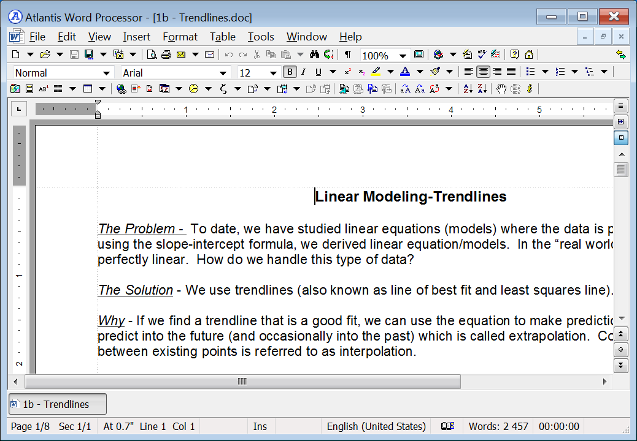Click the Print icon in toolbar
The image size is (637, 441).
[166, 55]
